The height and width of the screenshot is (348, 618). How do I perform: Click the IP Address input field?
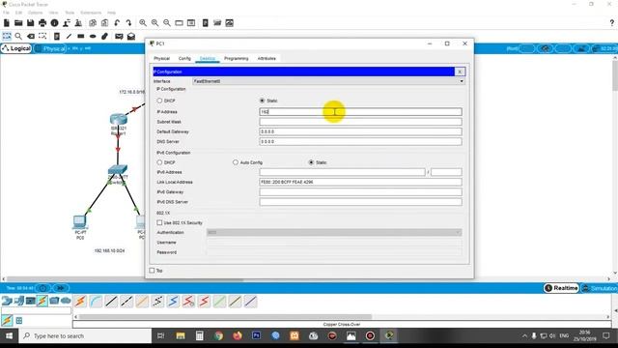(x=360, y=112)
